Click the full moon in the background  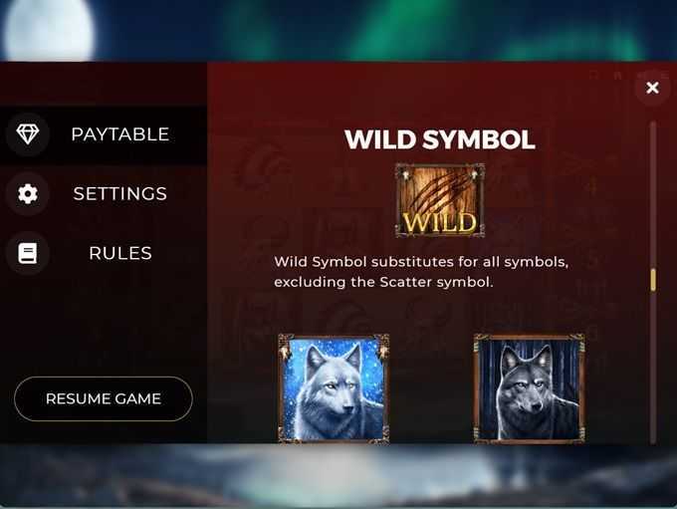coord(49,29)
